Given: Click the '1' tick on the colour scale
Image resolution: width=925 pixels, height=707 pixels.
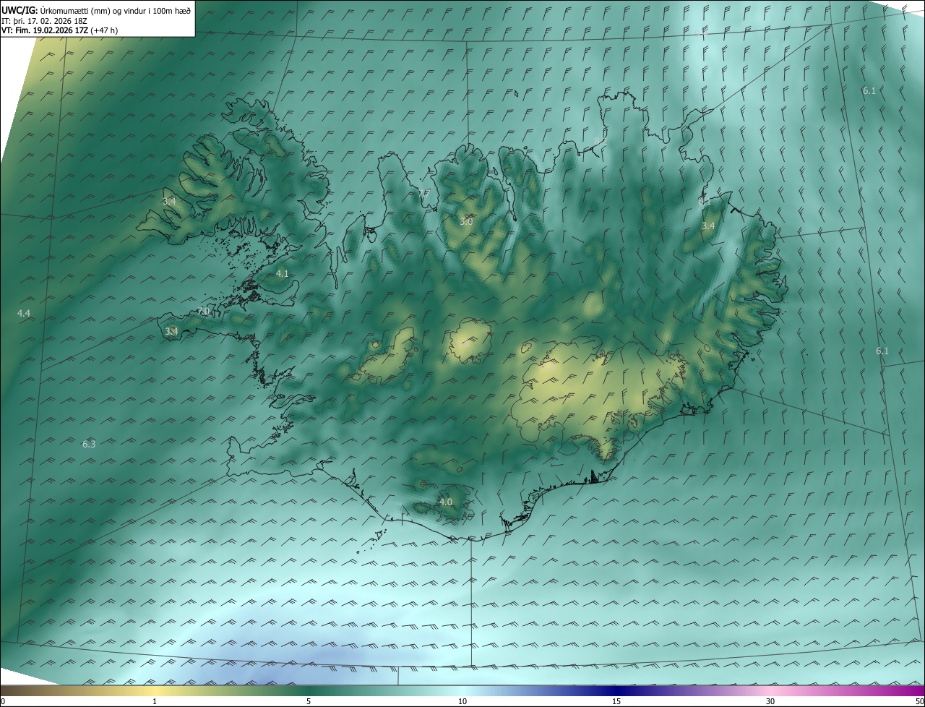Looking at the screenshot, I should 155,701.
